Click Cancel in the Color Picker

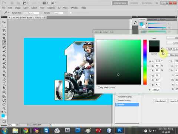click(x=172, y=43)
